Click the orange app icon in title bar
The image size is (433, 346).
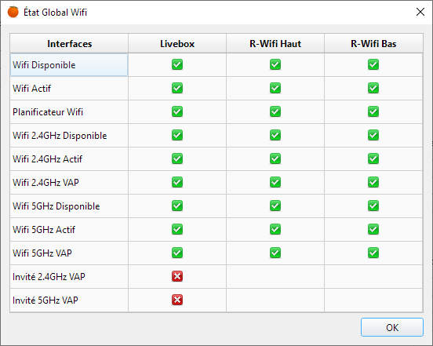tap(13, 12)
